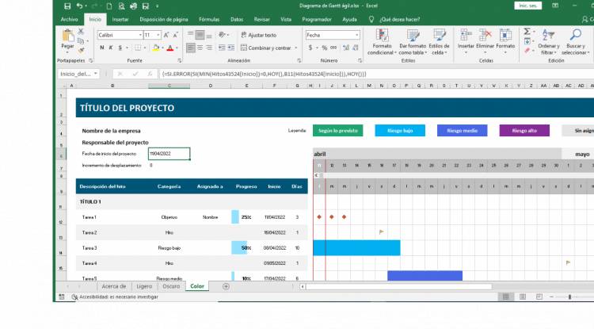This screenshot has width=594, height=329.
Task: Open the Oscuro sheet tab
Action: [171, 286]
